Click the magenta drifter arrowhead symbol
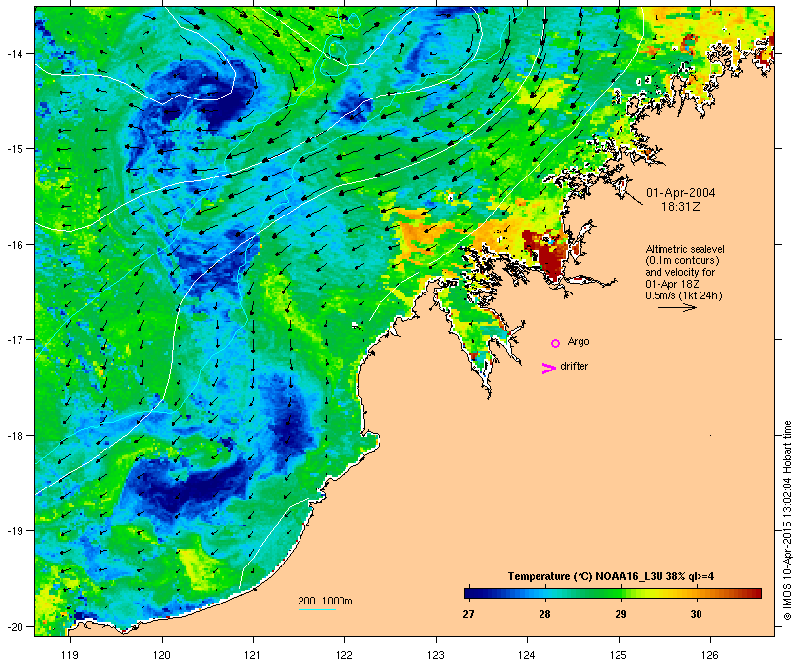 pos(548,369)
